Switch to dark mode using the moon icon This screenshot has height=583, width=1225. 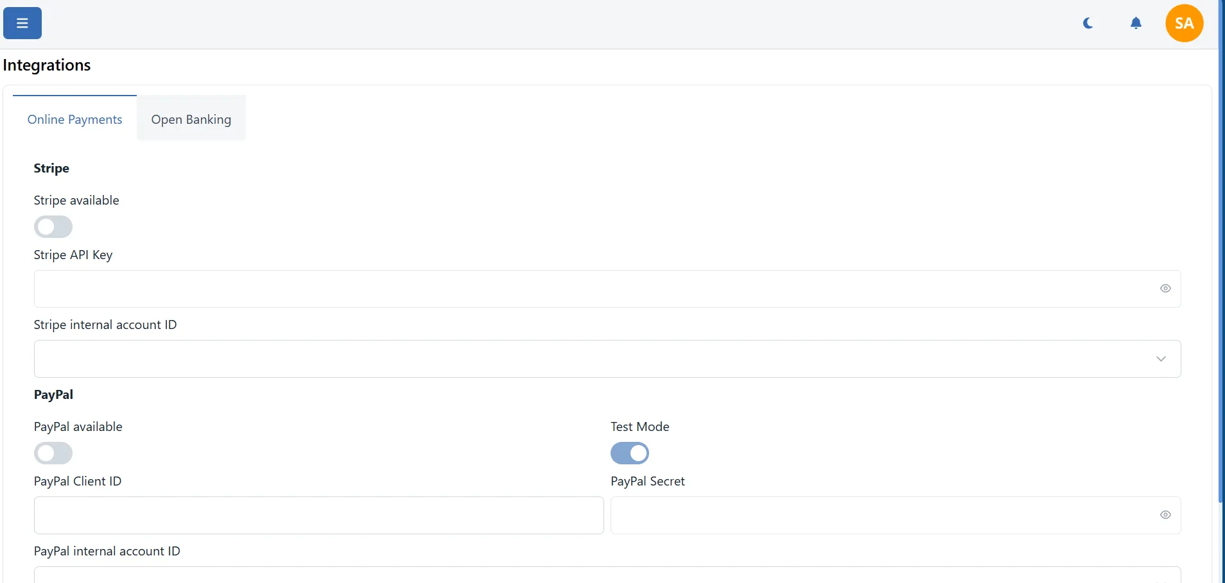click(x=1088, y=23)
